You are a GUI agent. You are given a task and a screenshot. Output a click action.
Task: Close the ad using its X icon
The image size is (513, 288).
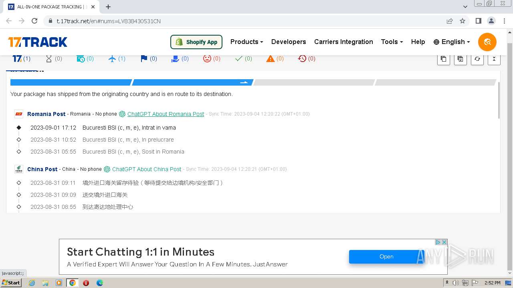pos(444,242)
